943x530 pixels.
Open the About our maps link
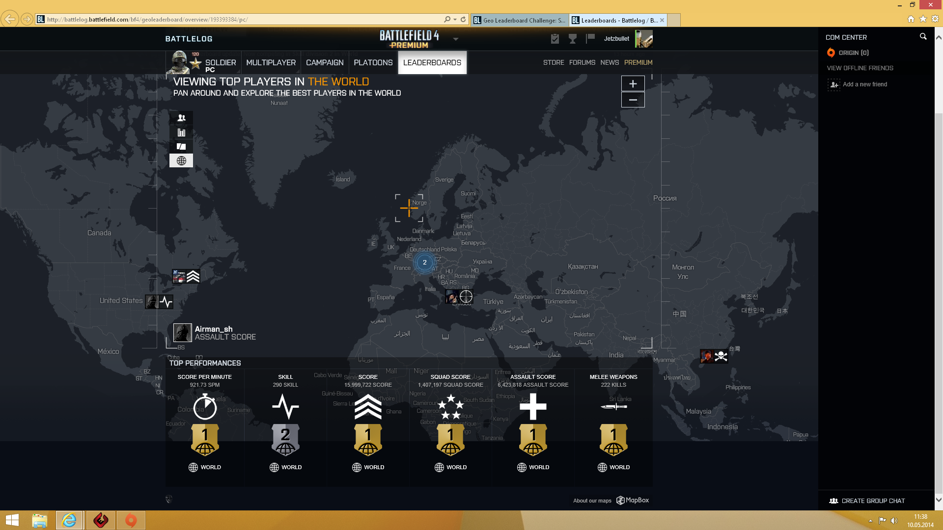point(592,501)
